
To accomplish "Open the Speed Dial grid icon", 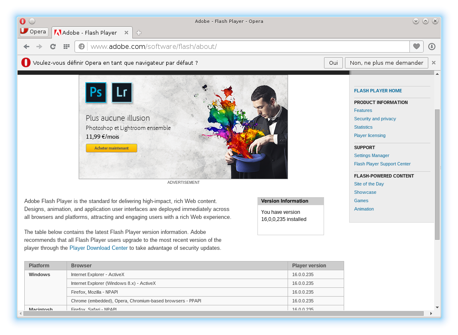I will tap(67, 47).
